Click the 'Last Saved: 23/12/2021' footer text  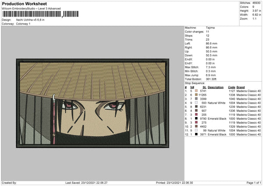click(x=86, y=182)
